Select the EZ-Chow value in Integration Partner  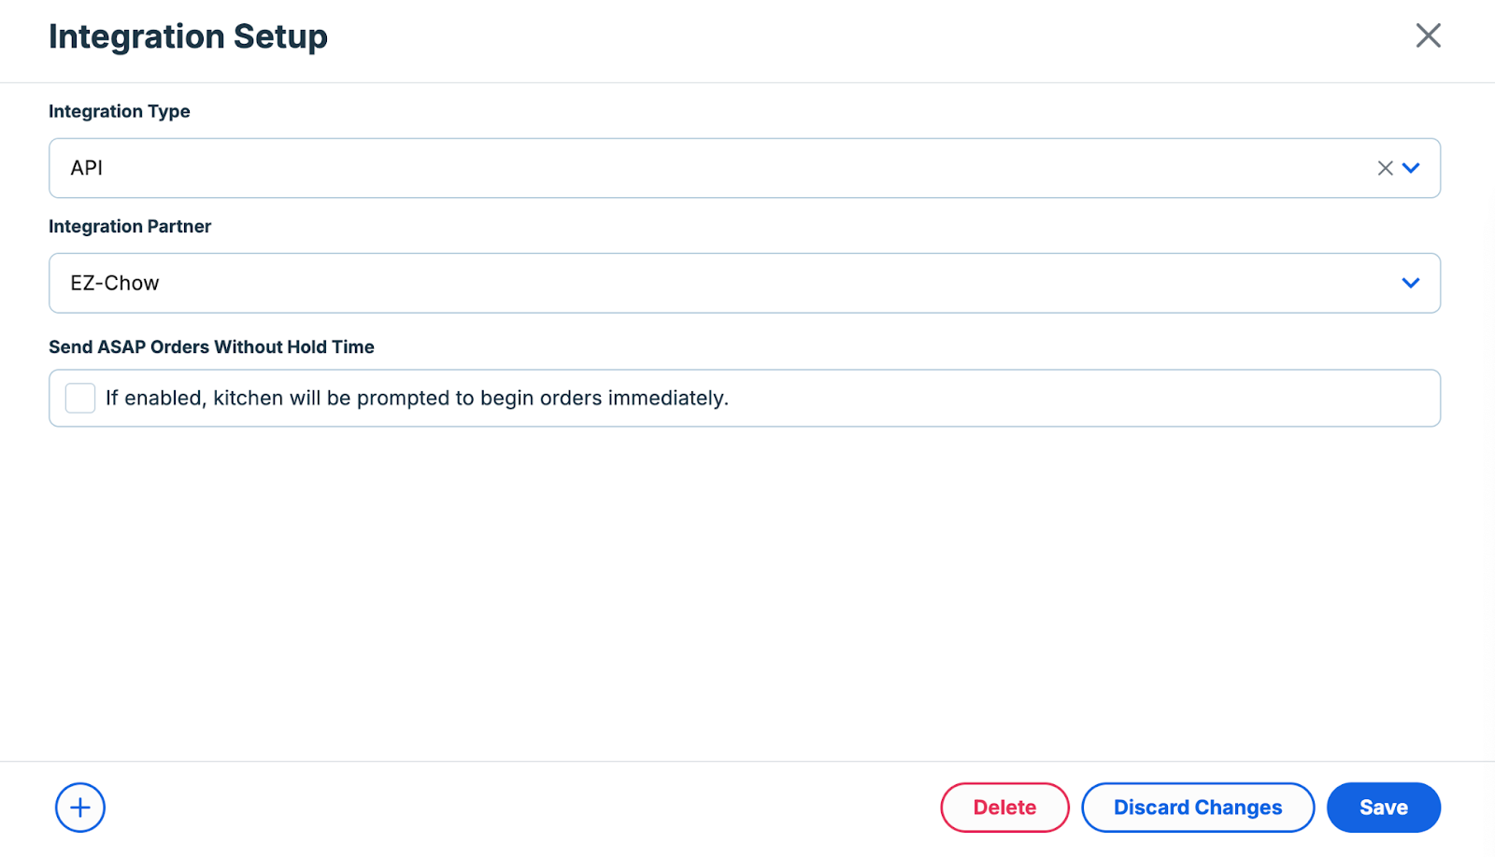pyautogui.click(x=115, y=283)
